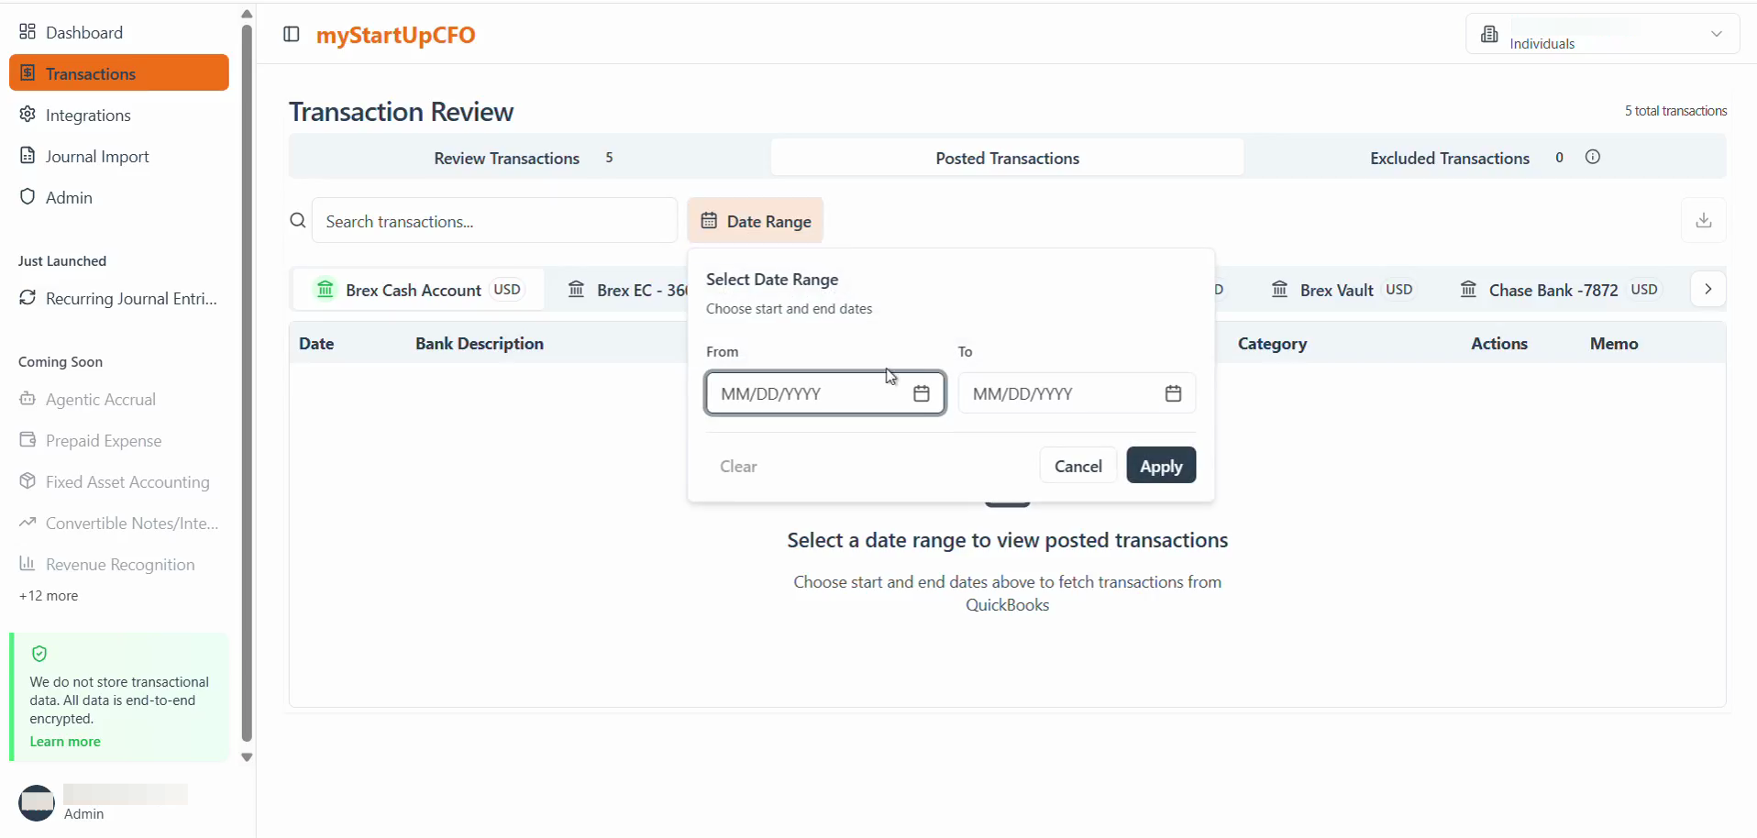Image resolution: width=1757 pixels, height=838 pixels.
Task: Select the Brex Vault account tab
Action: 1343,290
